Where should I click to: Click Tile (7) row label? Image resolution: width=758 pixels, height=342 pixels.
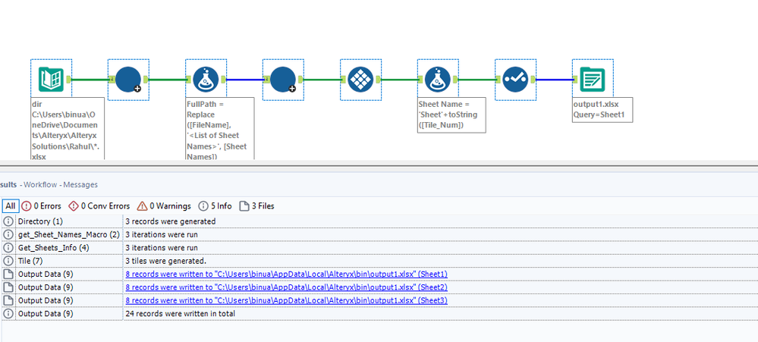click(31, 261)
